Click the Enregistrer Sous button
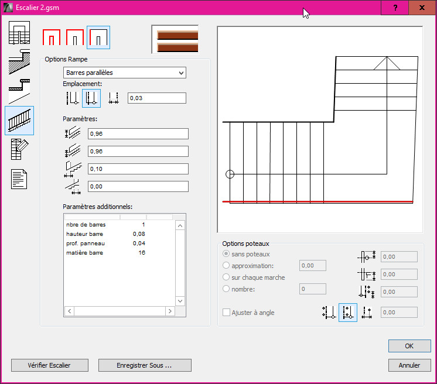 (x=145, y=365)
